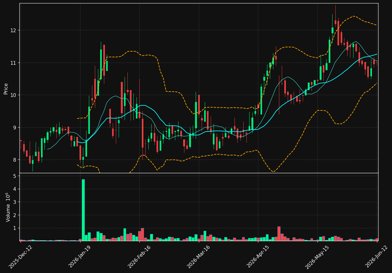Click volume tick label 4

[x=15, y=189]
